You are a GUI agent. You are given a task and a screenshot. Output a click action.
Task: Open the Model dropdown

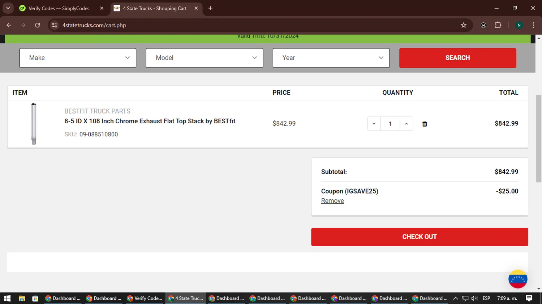pyautogui.click(x=205, y=58)
